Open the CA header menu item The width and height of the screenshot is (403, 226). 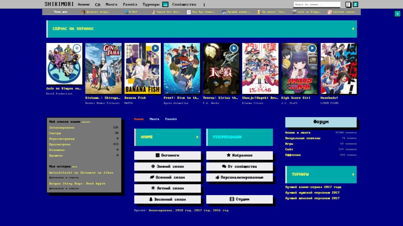click(x=98, y=4)
